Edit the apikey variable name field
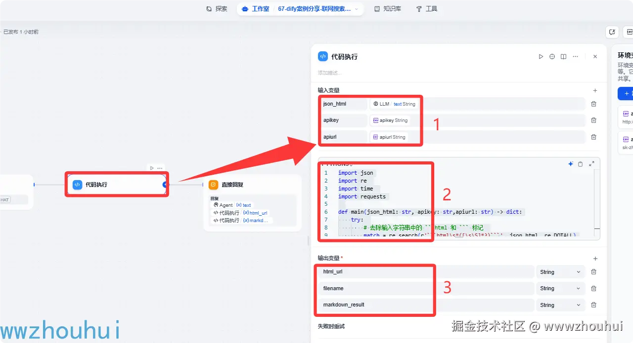 pyautogui.click(x=343, y=120)
